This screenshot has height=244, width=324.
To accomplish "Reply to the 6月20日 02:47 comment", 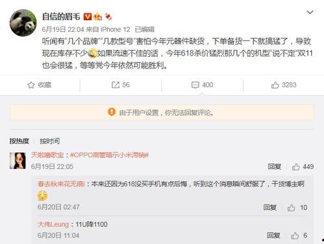I will click(x=270, y=208).
